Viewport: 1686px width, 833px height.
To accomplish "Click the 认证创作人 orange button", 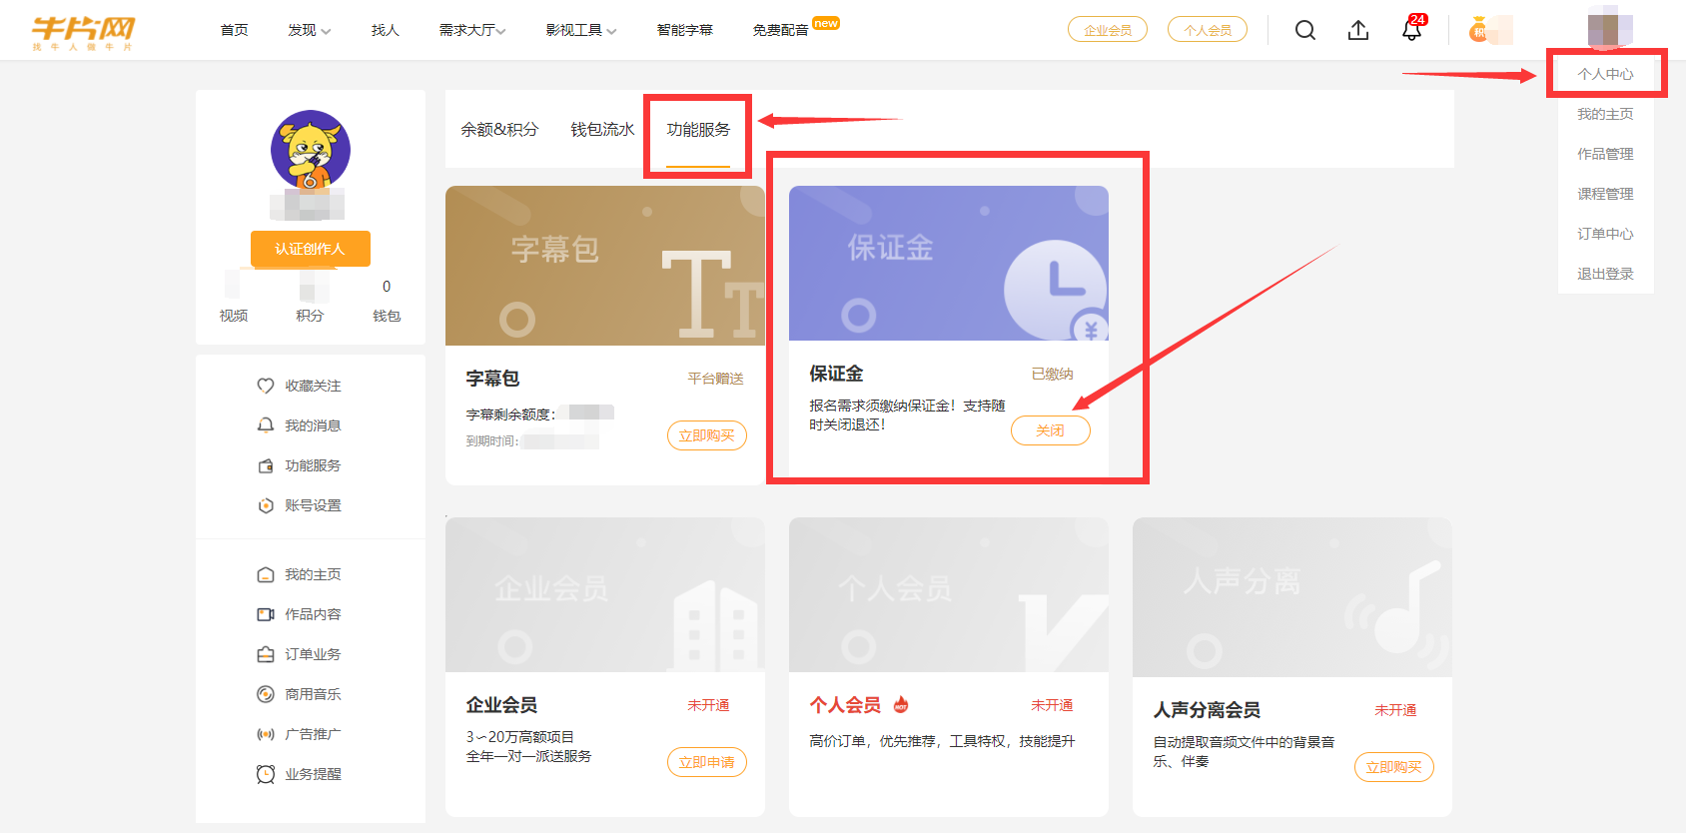I will coord(310,249).
